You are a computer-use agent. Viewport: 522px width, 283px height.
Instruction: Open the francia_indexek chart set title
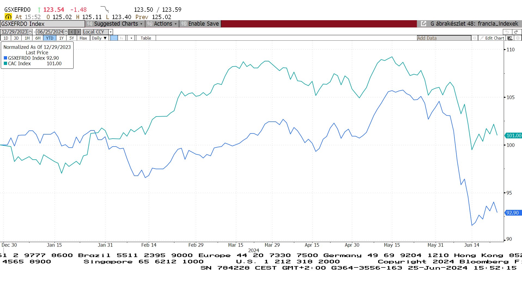pyautogui.click(x=474, y=24)
